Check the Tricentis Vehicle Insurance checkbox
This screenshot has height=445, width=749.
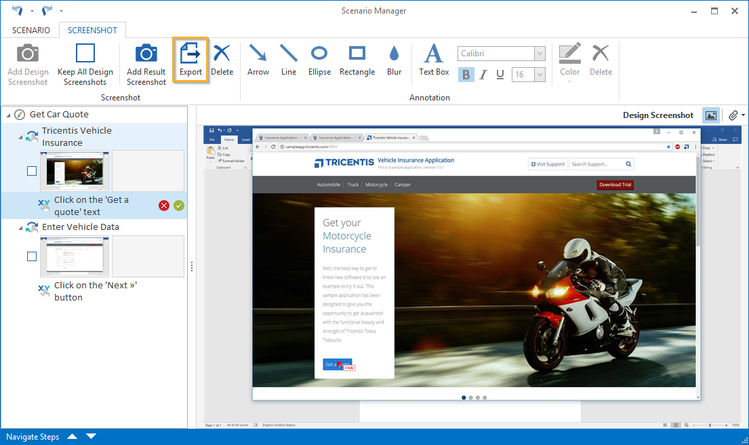(32, 171)
